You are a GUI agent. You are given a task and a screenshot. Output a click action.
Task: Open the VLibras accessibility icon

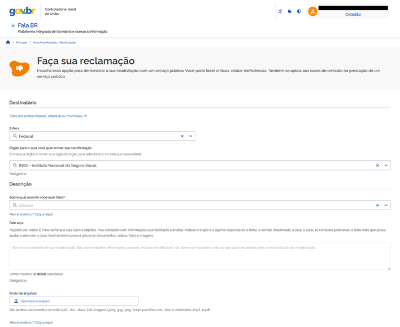(x=280, y=11)
